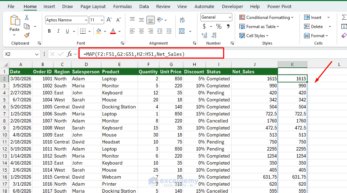The width and height of the screenshot is (347, 193).
Task: Toggle bottom align button
Action: 151,20
